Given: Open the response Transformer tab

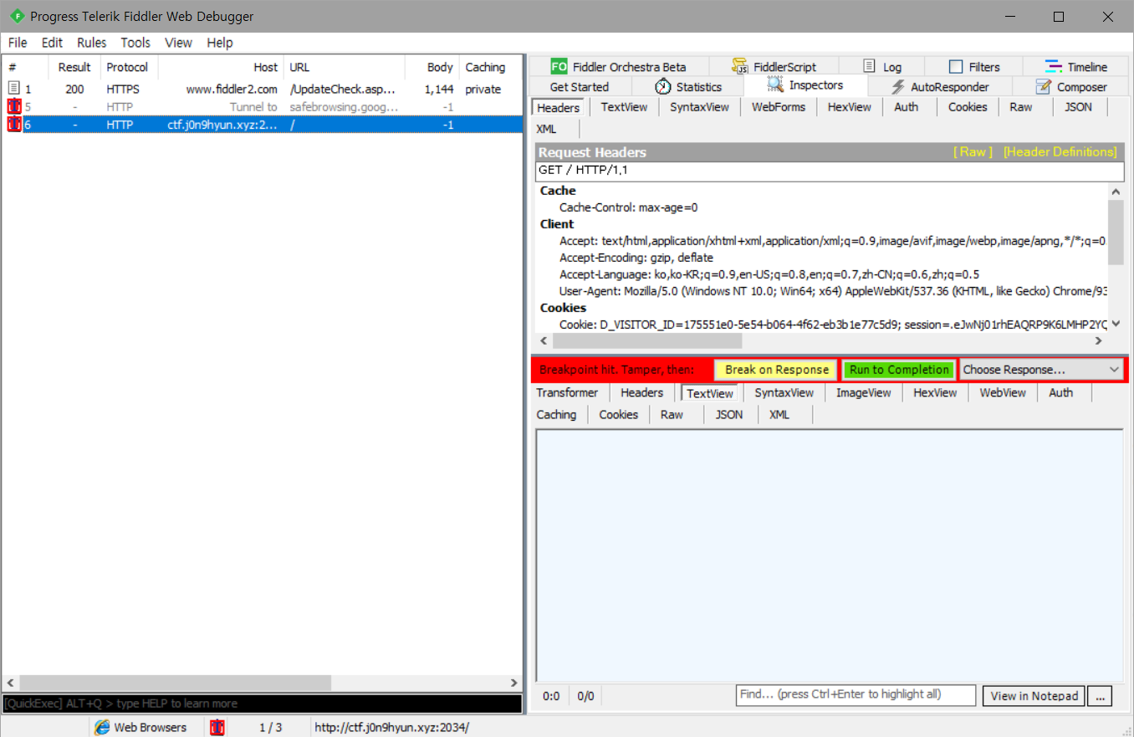Looking at the screenshot, I should (567, 392).
